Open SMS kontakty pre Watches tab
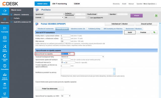This screenshot has width=161, height=98. [x=113, y=29]
